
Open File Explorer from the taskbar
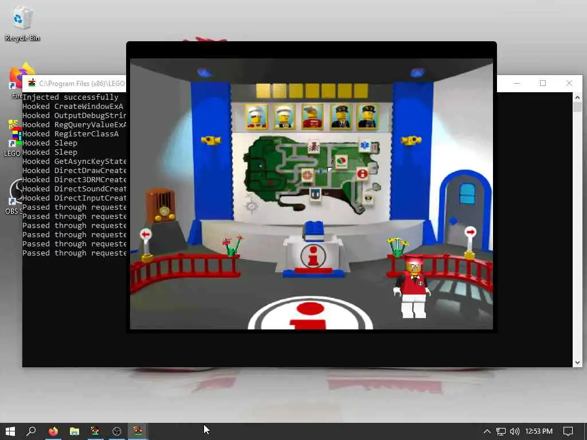(x=75, y=431)
